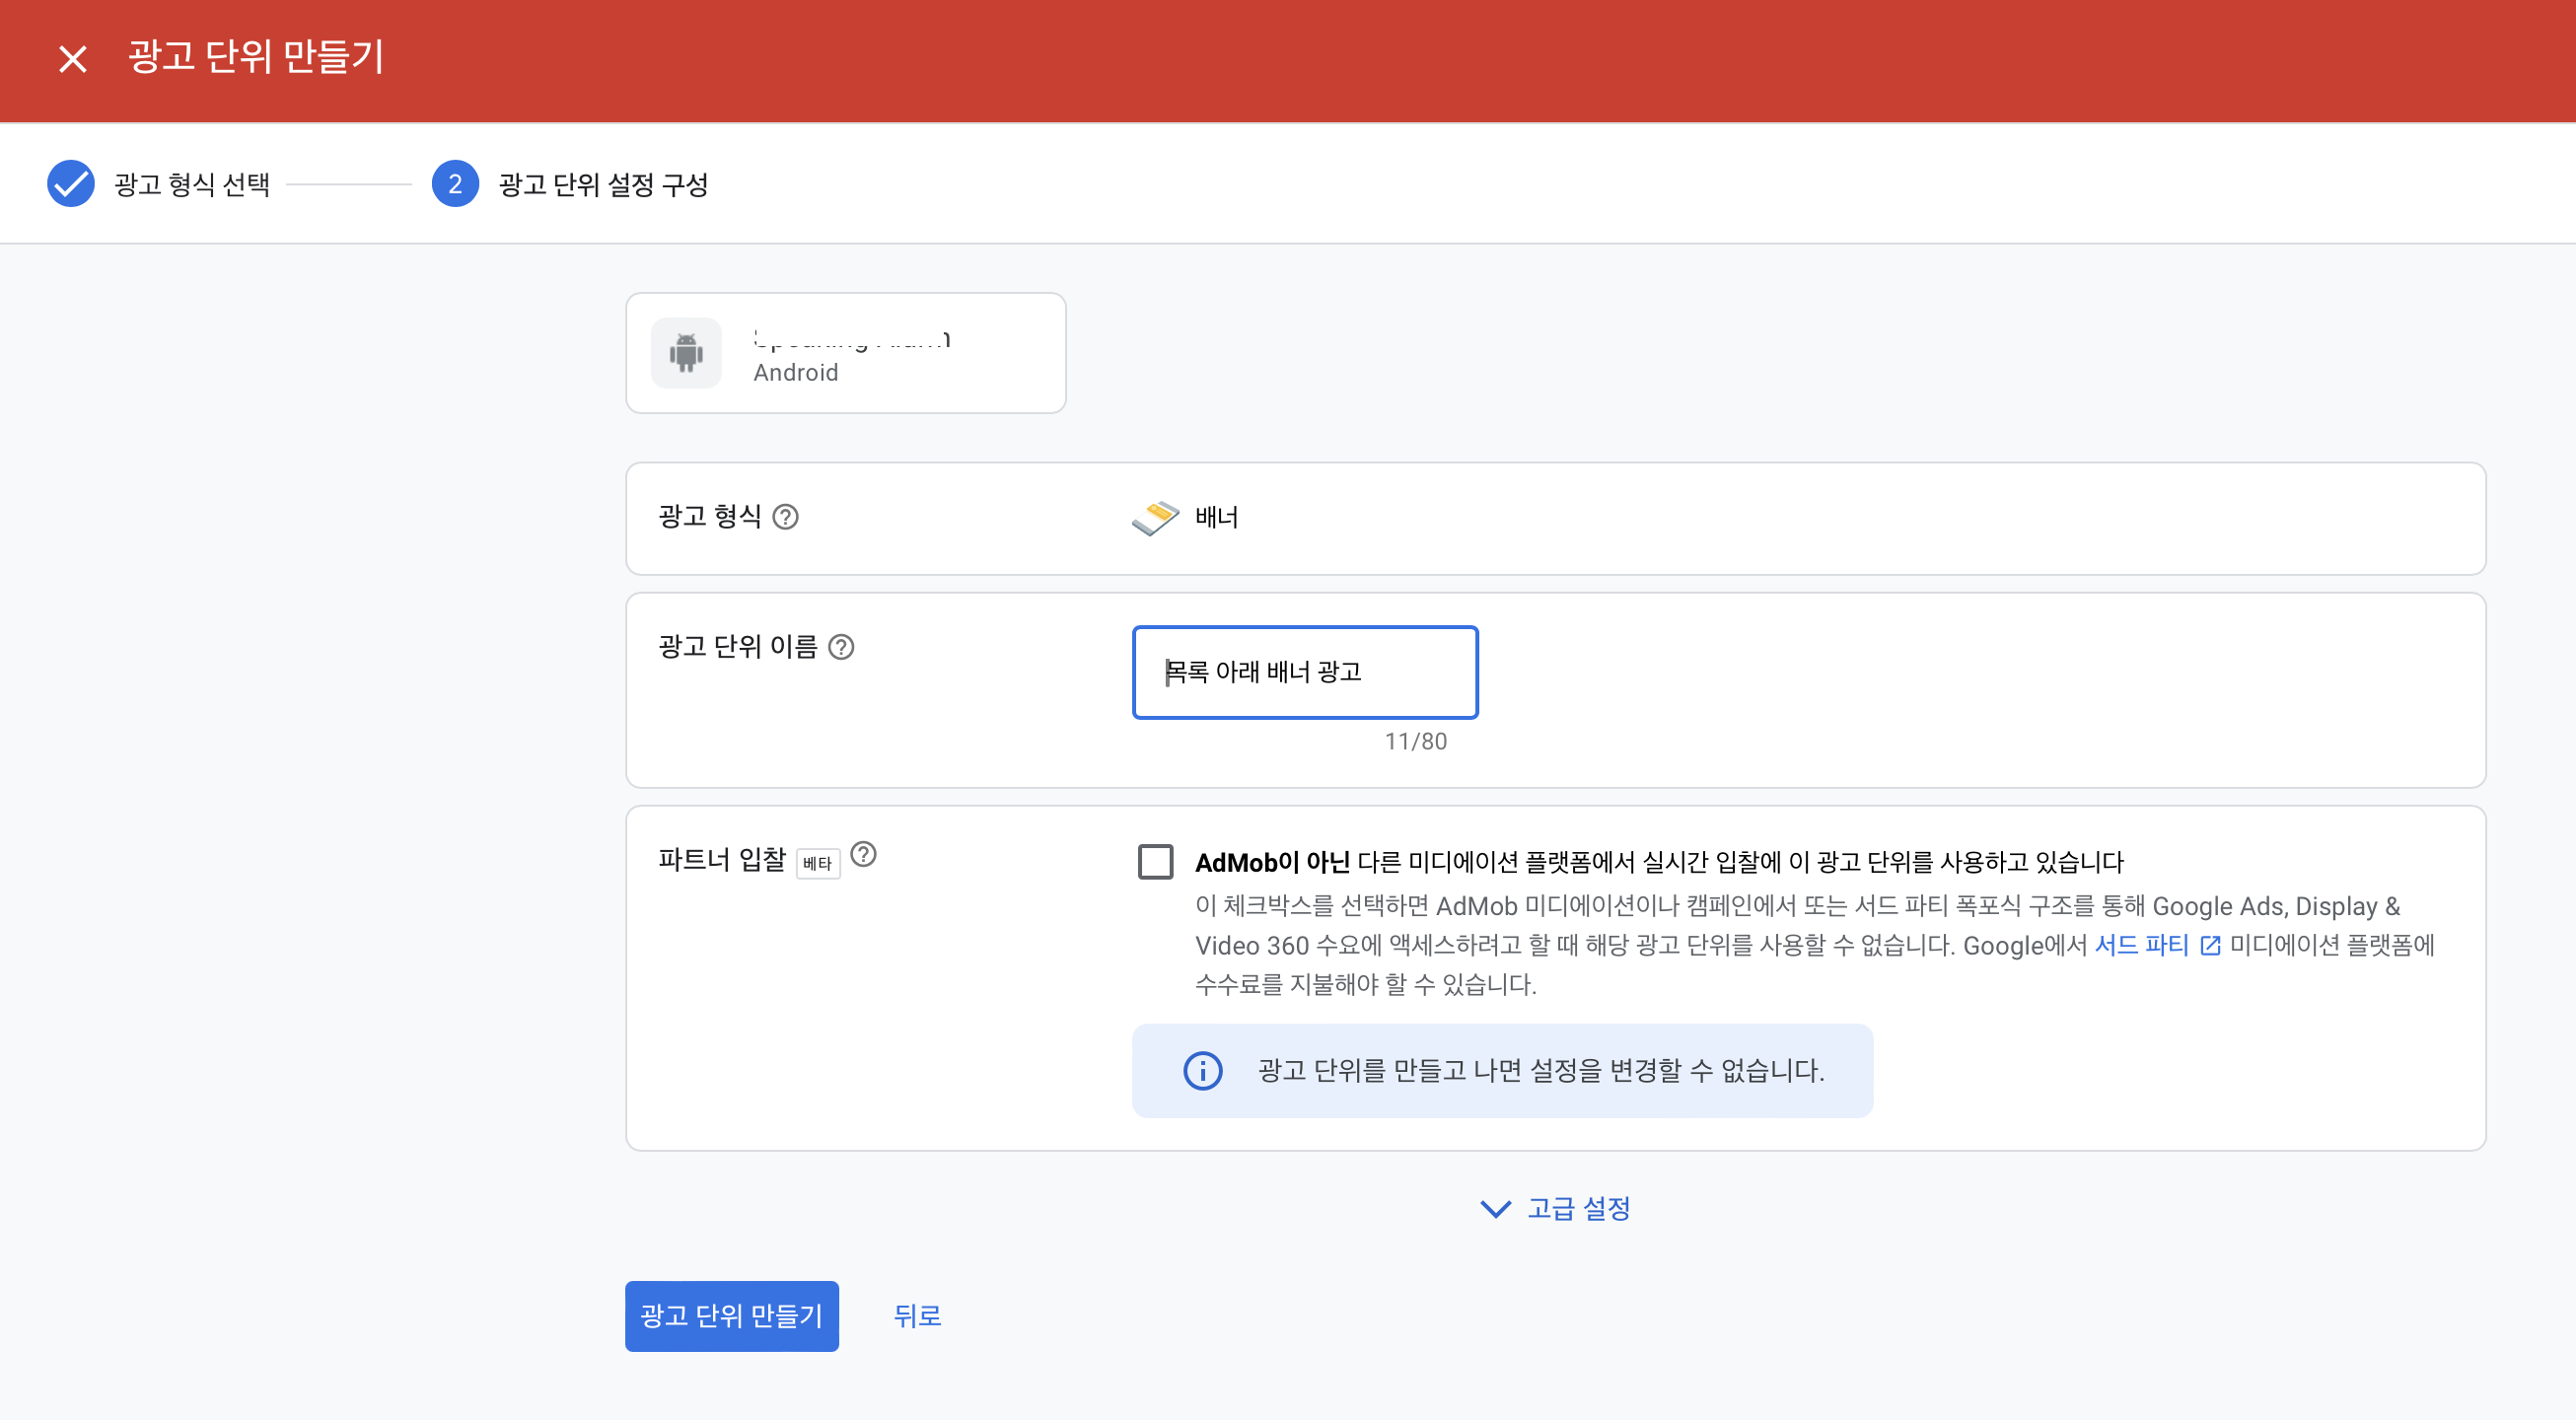
Task: Click the step 2 number circle
Action: [455, 184]
